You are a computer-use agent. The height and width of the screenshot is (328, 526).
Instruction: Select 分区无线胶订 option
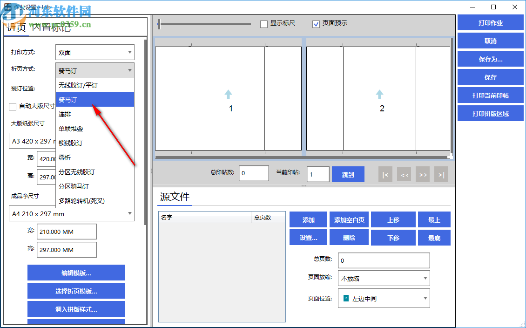(95, 172)
